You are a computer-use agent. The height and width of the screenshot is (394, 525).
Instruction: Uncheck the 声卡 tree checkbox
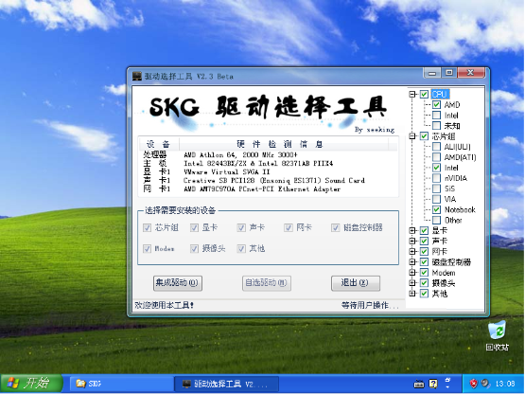(x=424, y=241)
